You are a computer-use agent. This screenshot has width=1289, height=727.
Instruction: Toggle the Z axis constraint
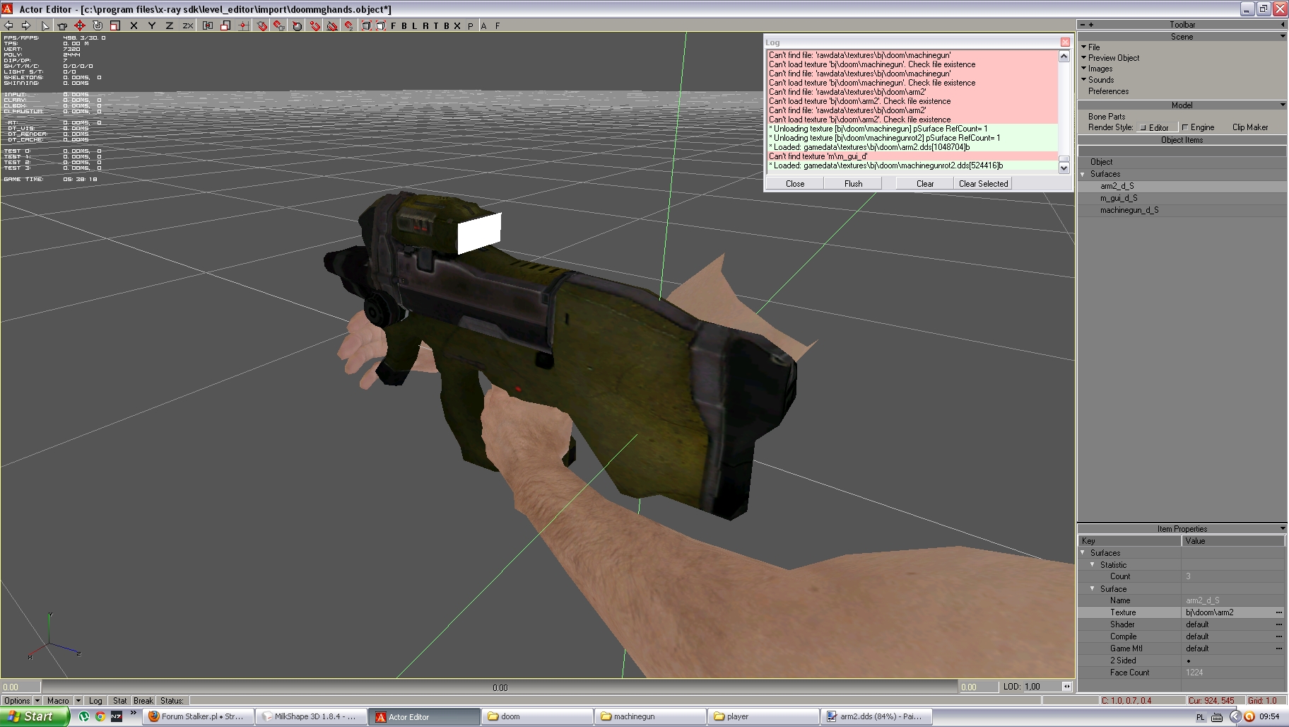click(x=170, y=25)
